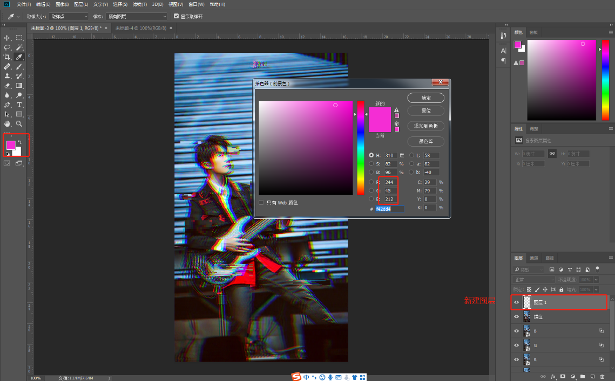The width and height of the screenshot is (615, 381).
Task: Select the Type tool in toolbar
Action: (19, 105)
